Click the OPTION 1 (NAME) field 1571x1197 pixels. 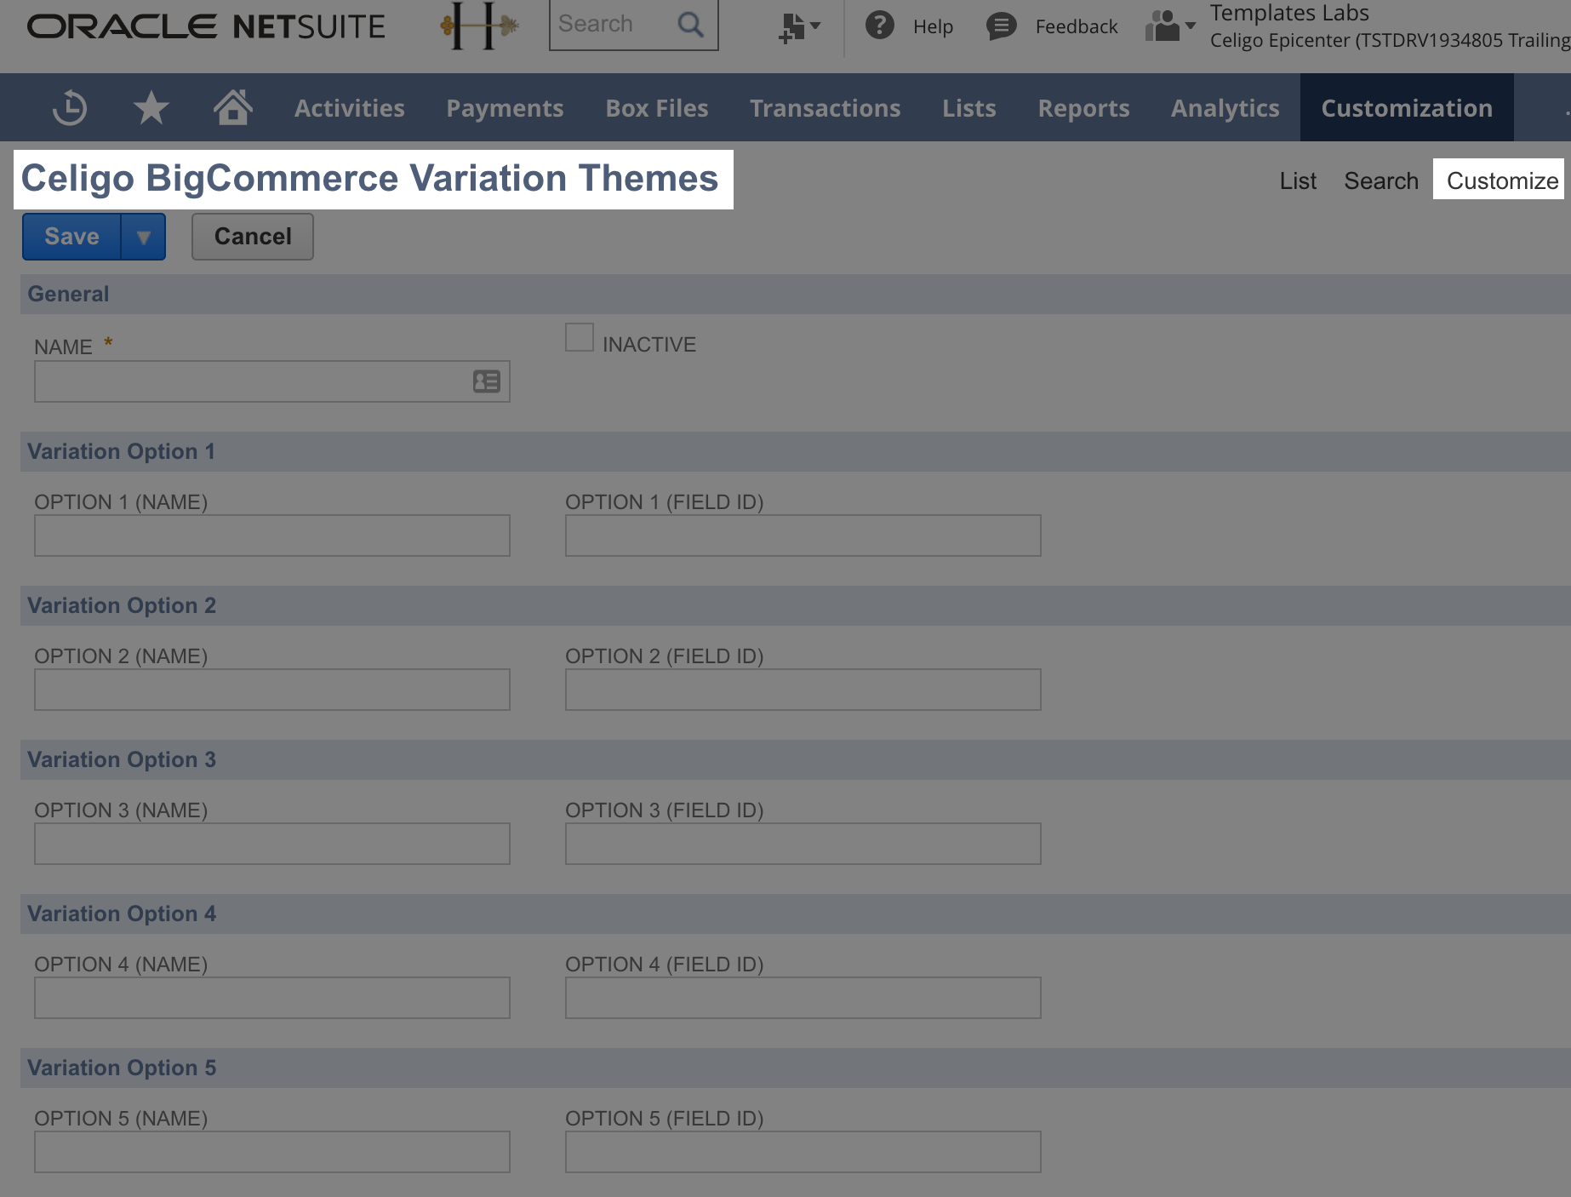[272, 535]
